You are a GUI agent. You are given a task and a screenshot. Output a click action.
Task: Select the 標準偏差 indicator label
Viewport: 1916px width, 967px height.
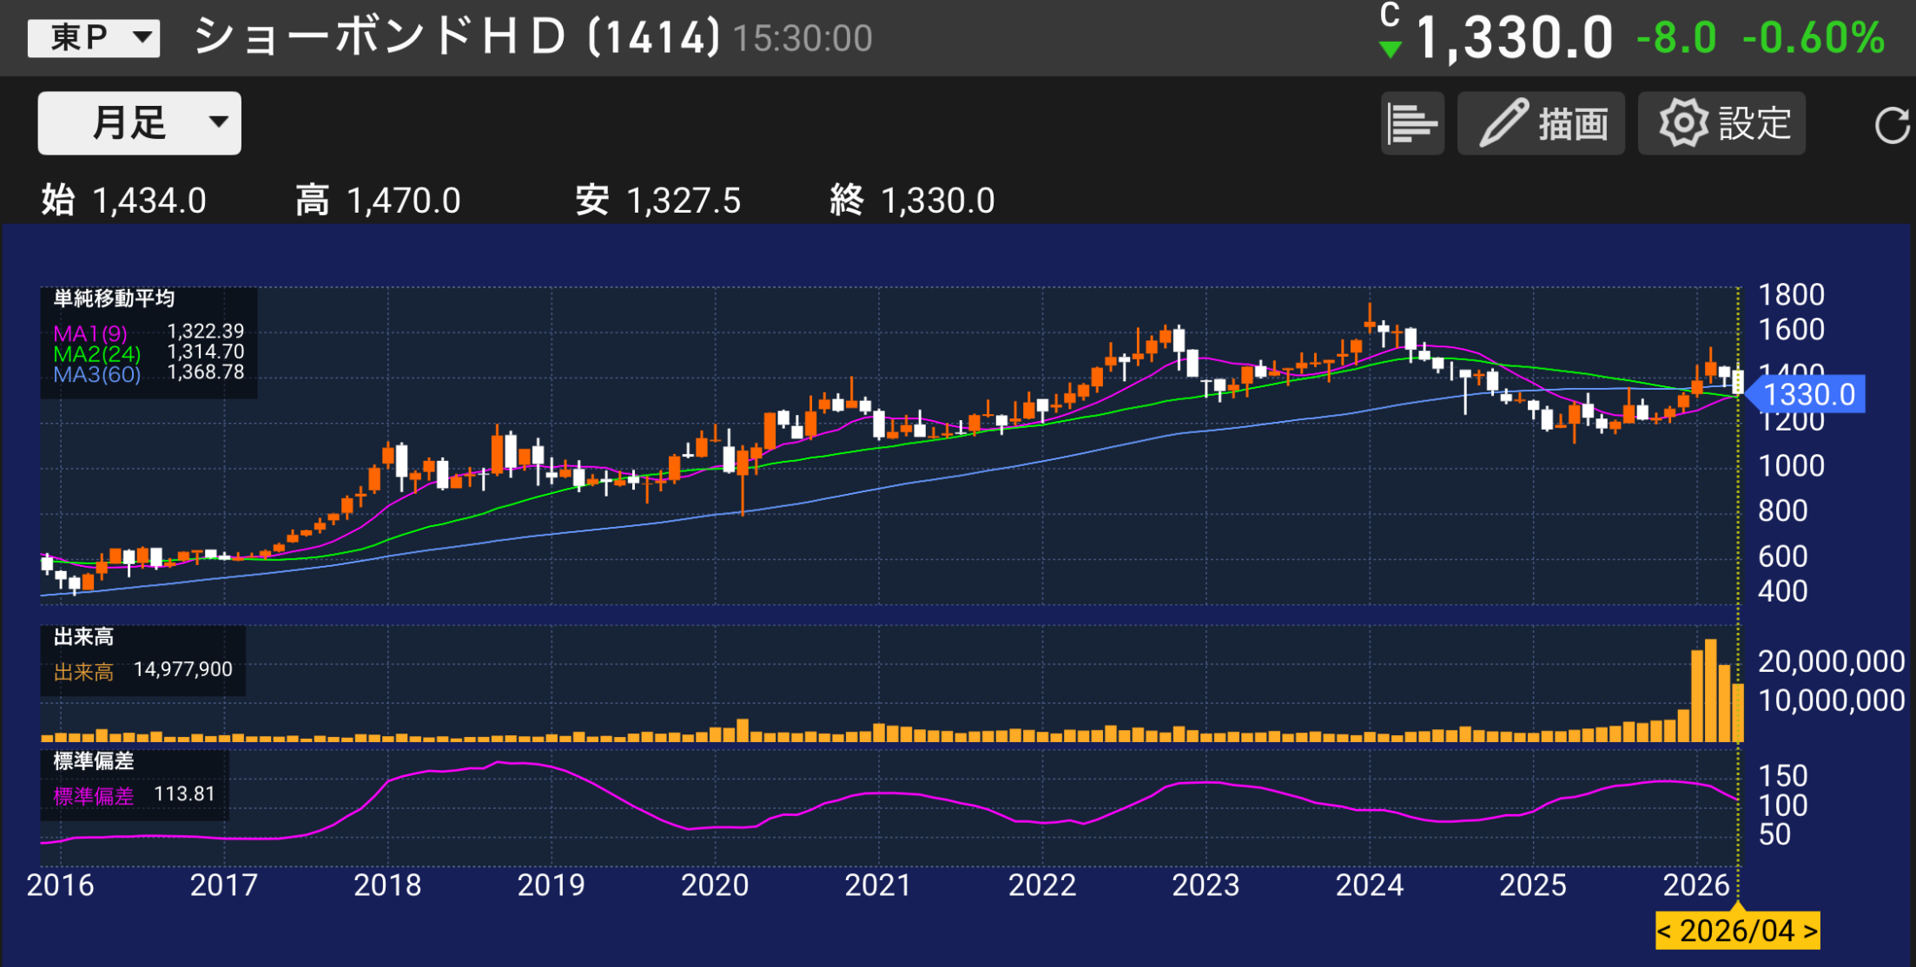tap(91, 761)
